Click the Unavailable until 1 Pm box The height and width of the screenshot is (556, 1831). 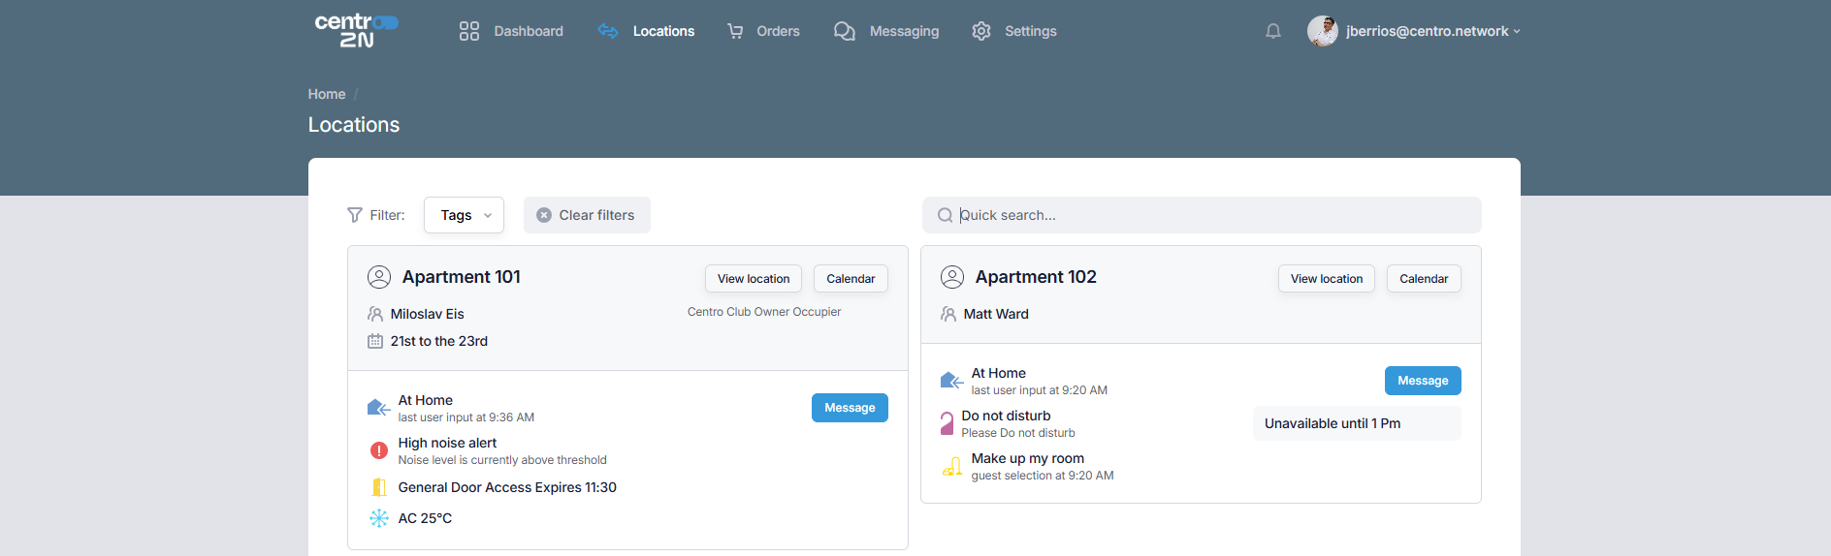(1357, 423)
